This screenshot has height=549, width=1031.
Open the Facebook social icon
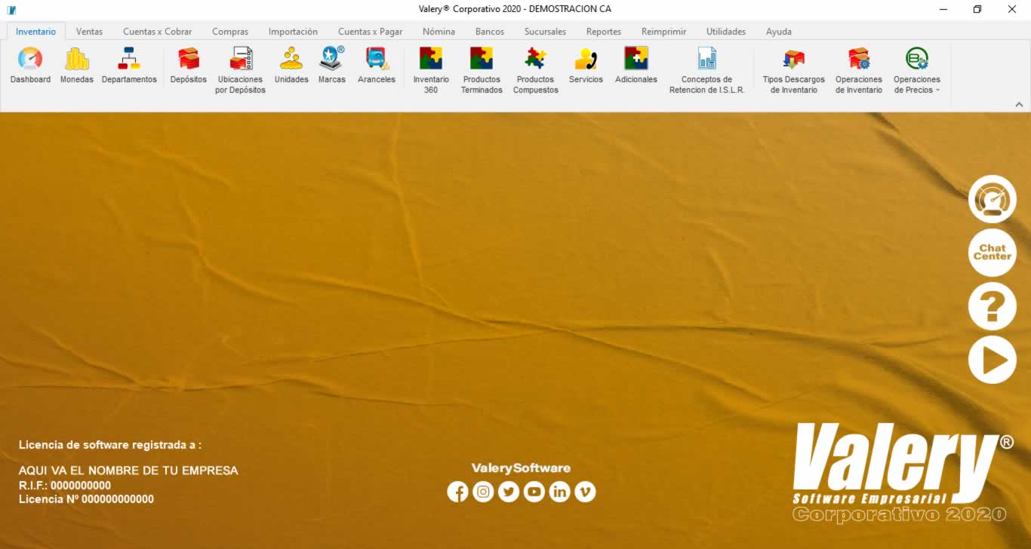point(458,492)
